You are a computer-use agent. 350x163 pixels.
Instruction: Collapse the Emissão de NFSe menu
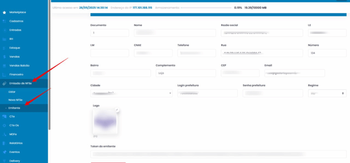21,83
